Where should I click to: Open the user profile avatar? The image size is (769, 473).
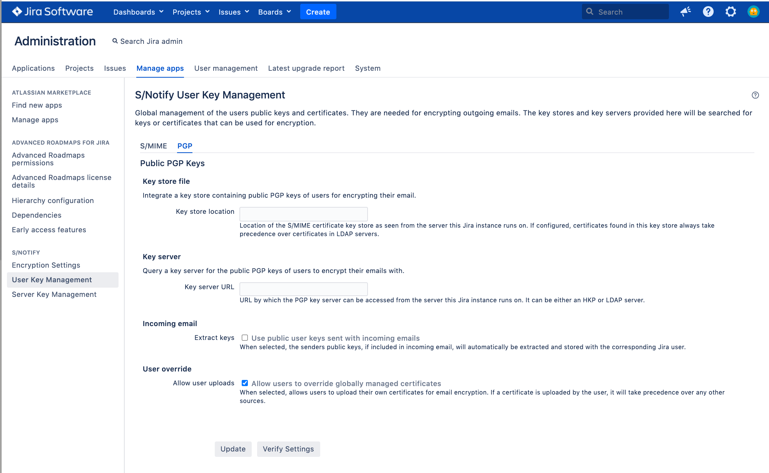pos(753,12)
